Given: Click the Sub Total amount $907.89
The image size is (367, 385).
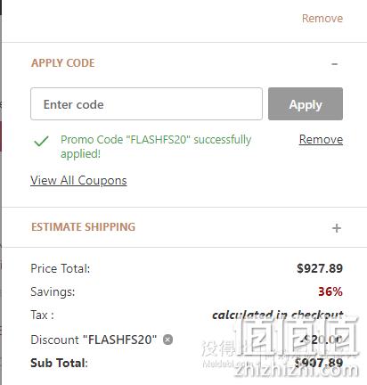Looking at the screenshot, I should (x=319, y=363).
